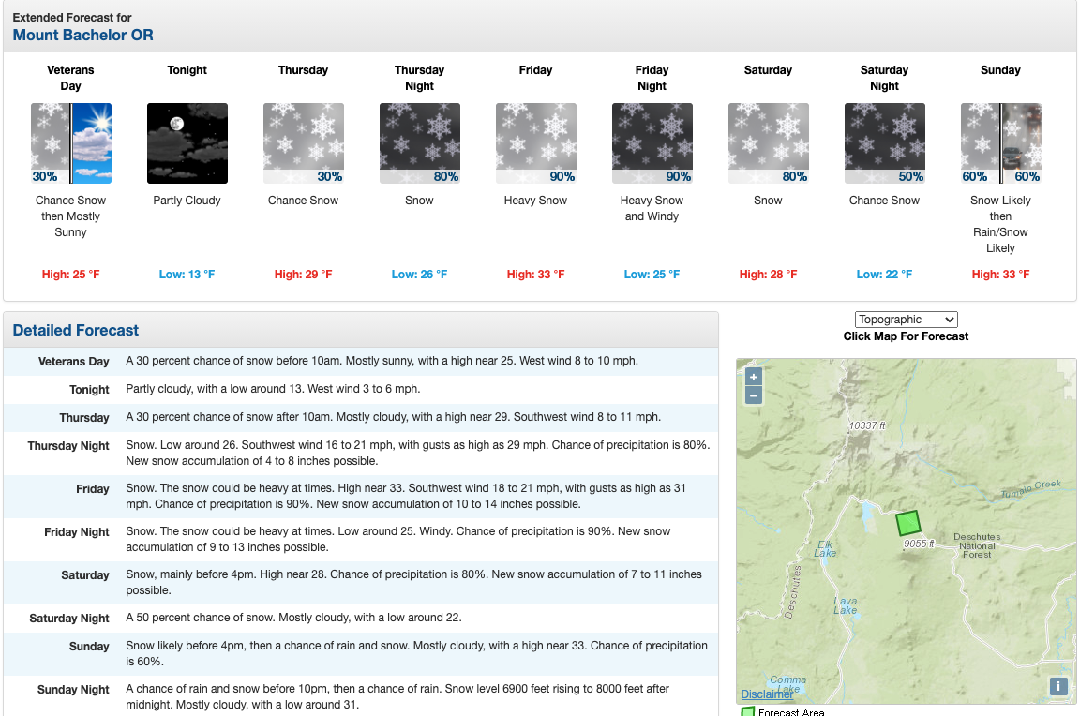Screen dimensions: 1080x716
Task: Click the Friday Night heavy snow icon
Action: click(652, 143)
